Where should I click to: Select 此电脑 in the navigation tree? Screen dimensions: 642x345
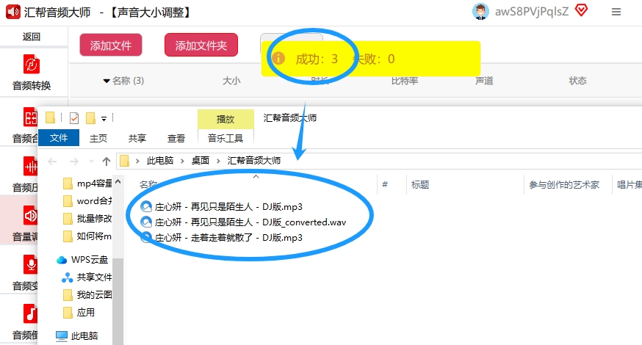point(77,335)
